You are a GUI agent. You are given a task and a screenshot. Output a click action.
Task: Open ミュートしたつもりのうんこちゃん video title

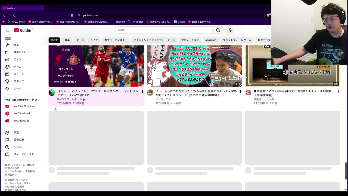click(196, 93)
